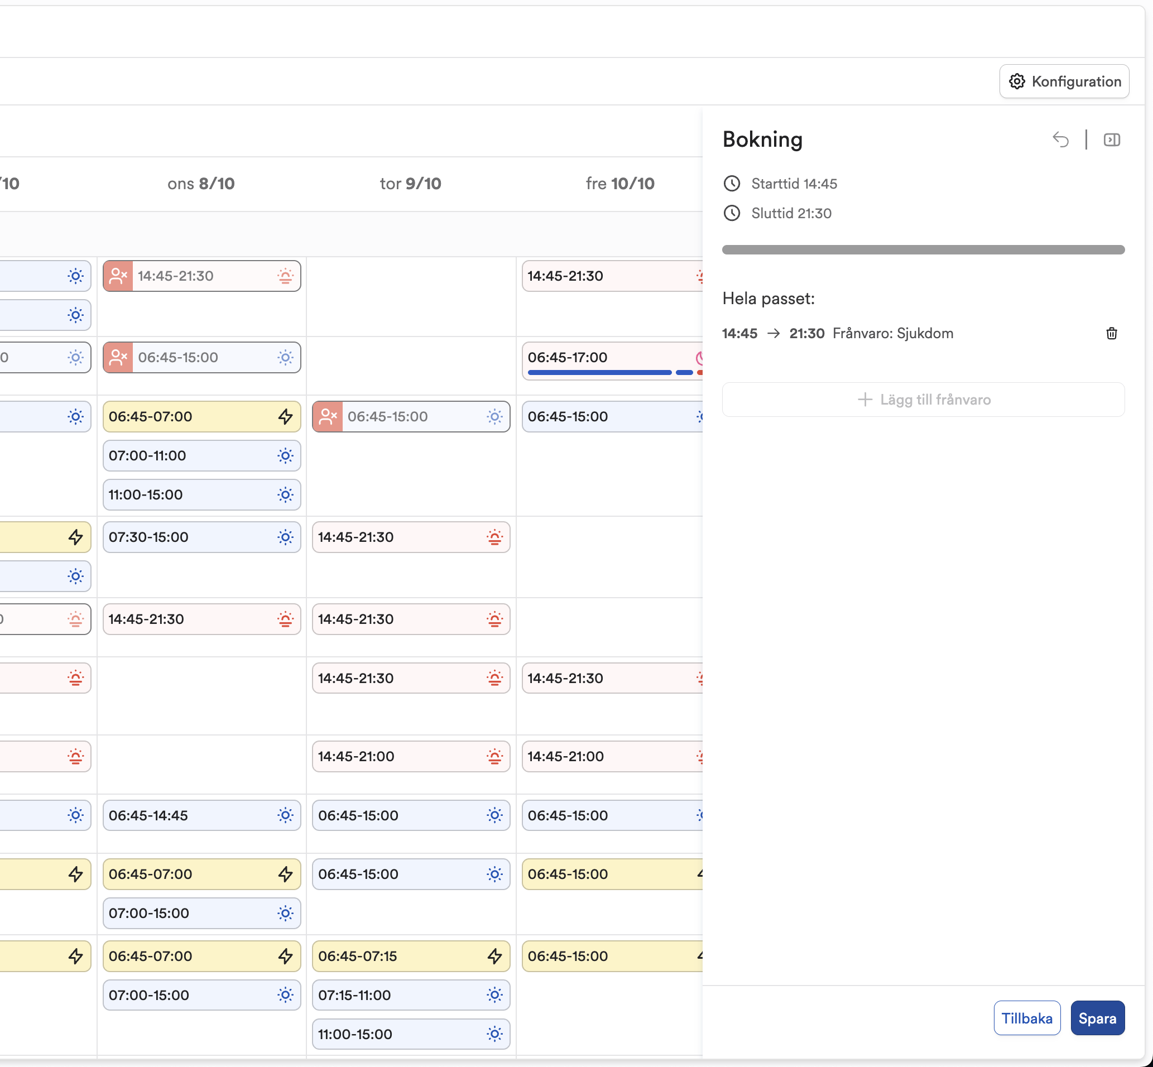Click sun icon on 06:45-14:45 shift
The image size is (1153, 1067).
click(285, 815)
